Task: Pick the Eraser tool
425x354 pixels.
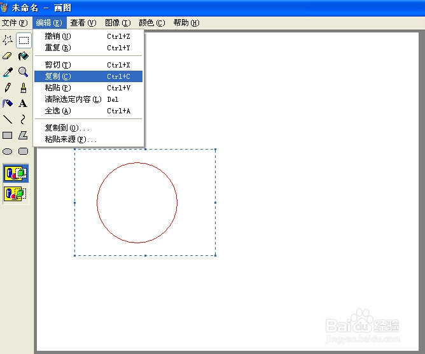Action: coord(8,56)
